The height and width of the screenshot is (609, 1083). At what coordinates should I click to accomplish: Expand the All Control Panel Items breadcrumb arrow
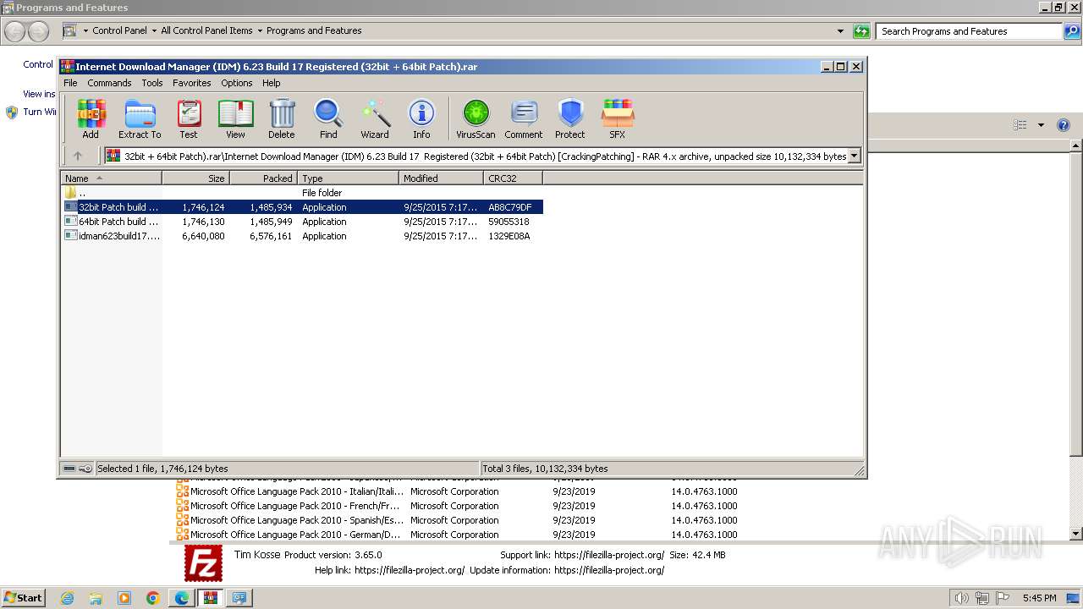click(259, 30)
